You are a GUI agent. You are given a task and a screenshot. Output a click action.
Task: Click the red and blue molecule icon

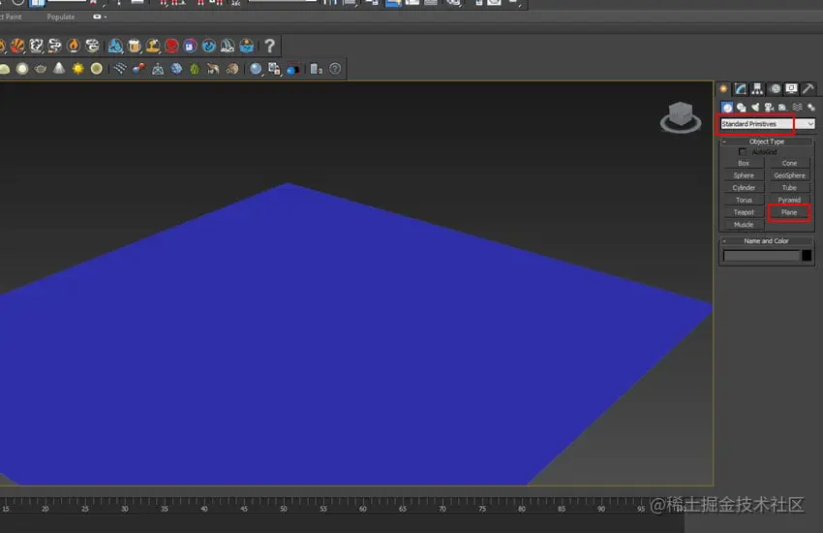[x=139, y=69]
